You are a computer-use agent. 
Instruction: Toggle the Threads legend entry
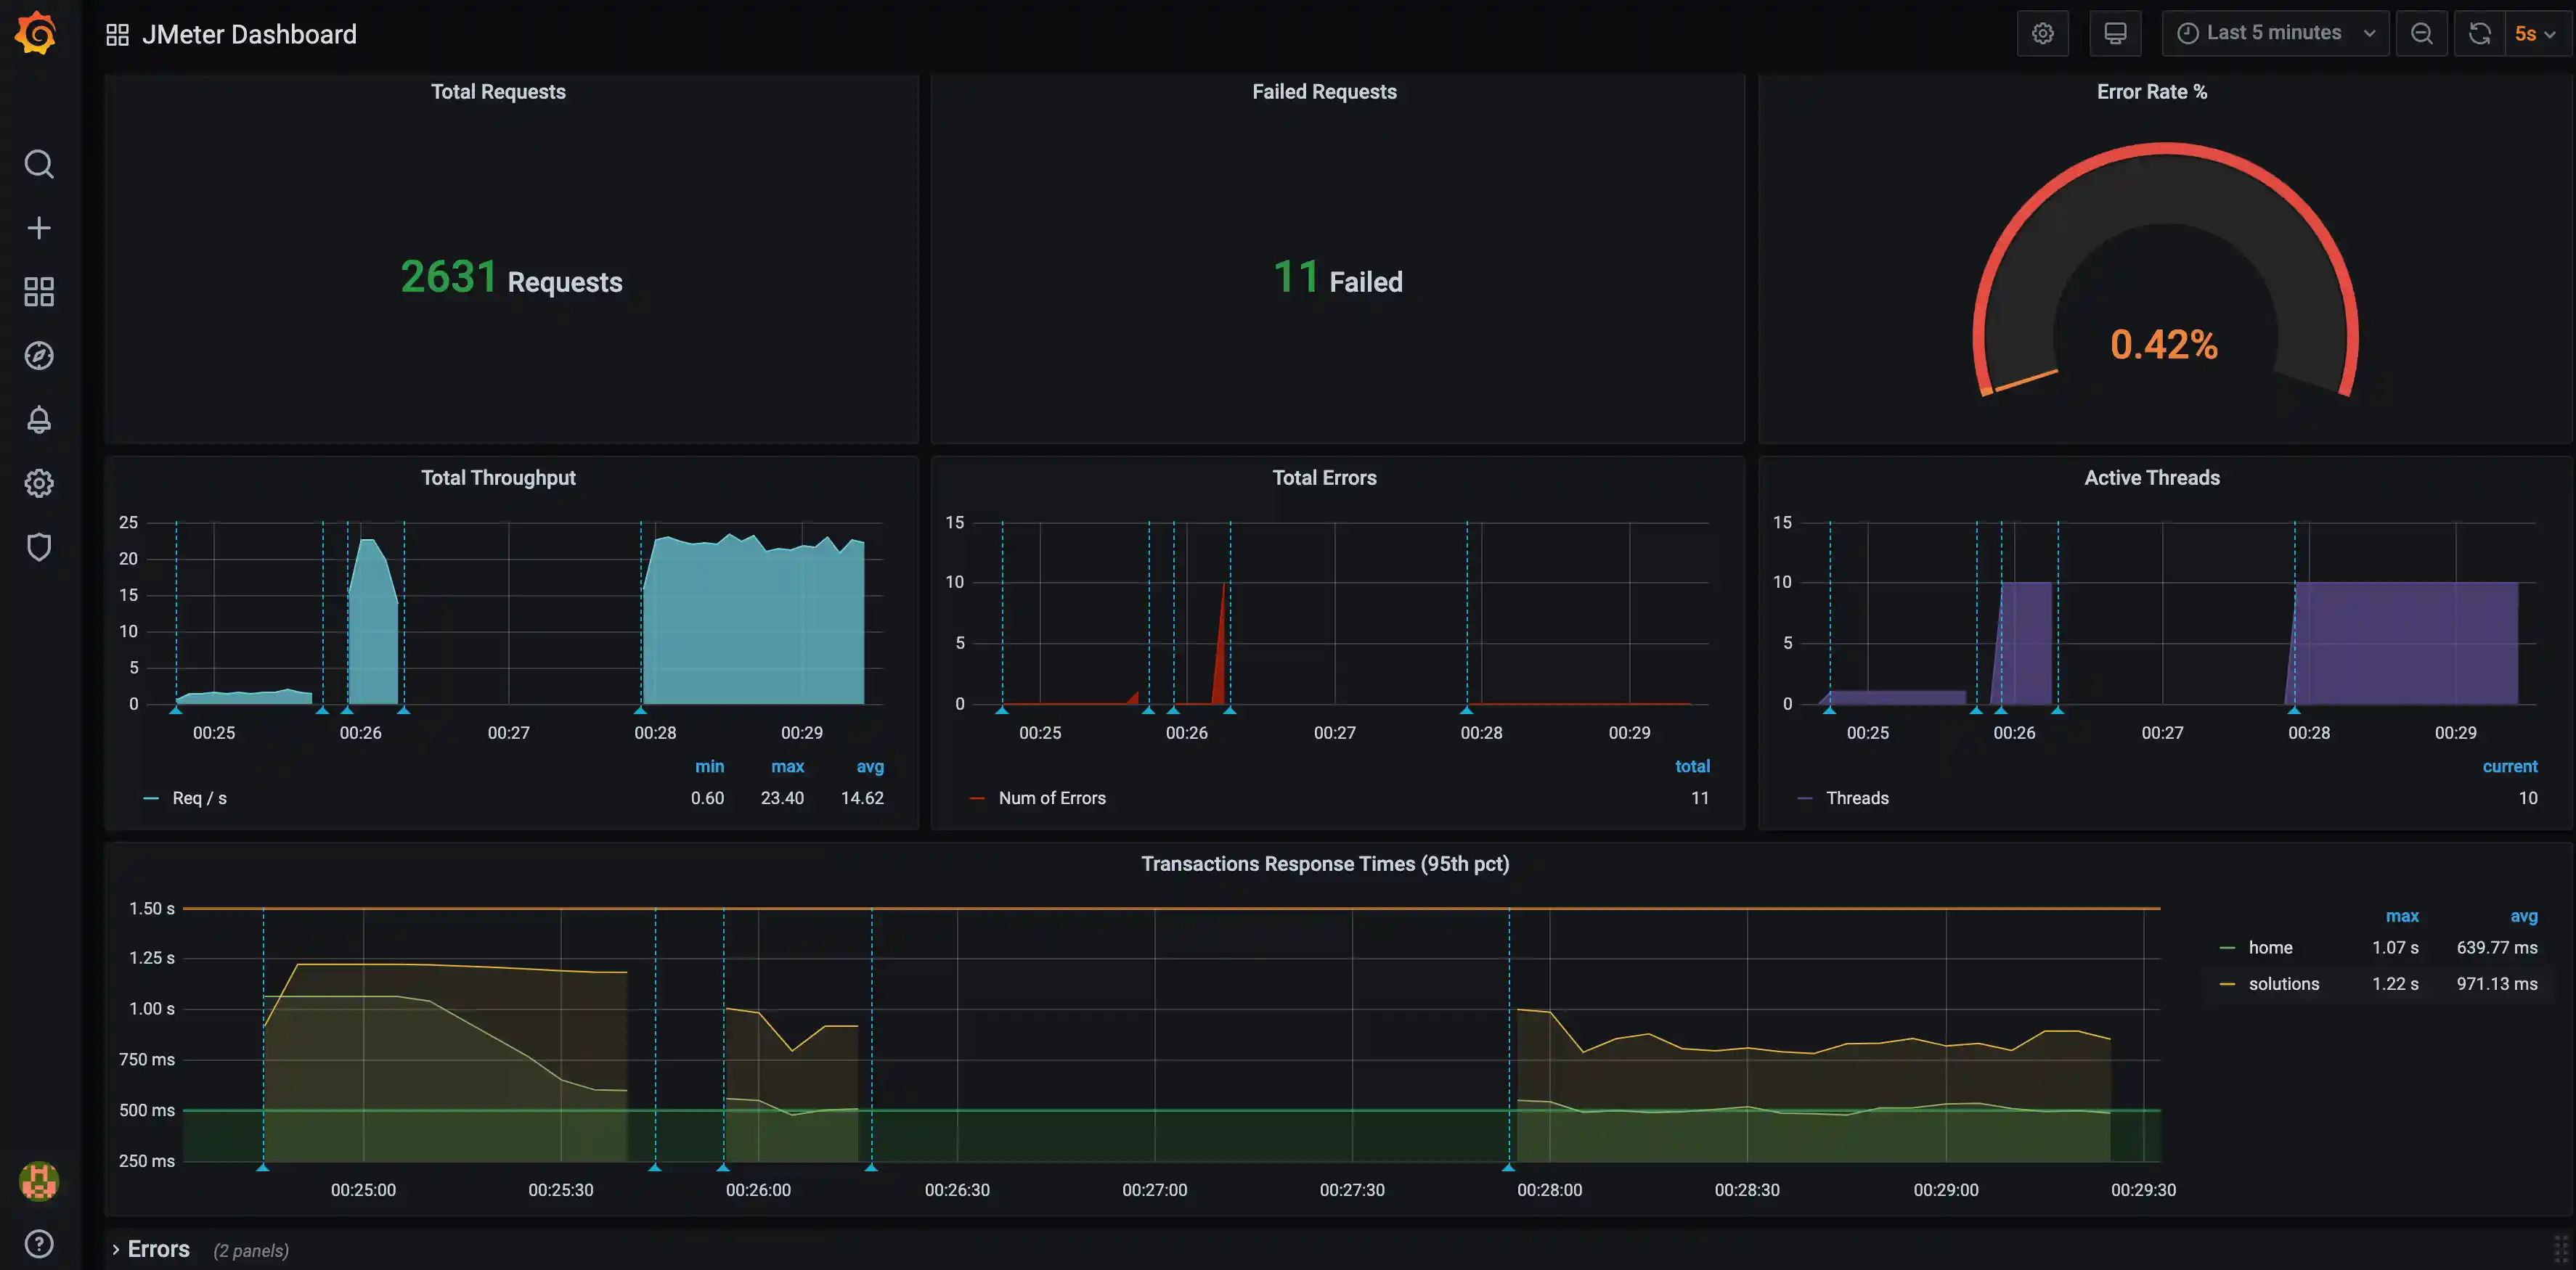click(x=1857, y=798)
